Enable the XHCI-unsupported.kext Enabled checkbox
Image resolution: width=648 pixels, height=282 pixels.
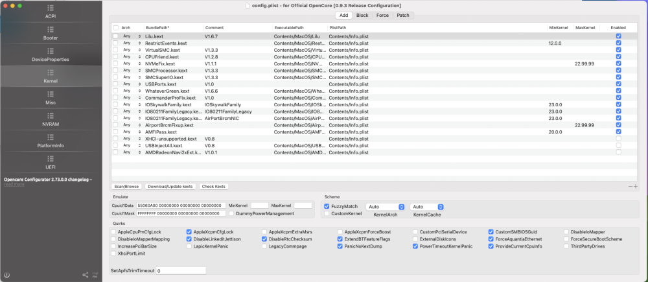618,139
